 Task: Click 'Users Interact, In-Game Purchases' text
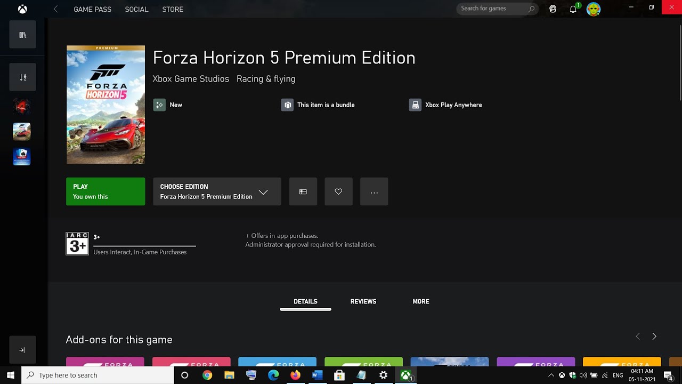coord(140,252)
